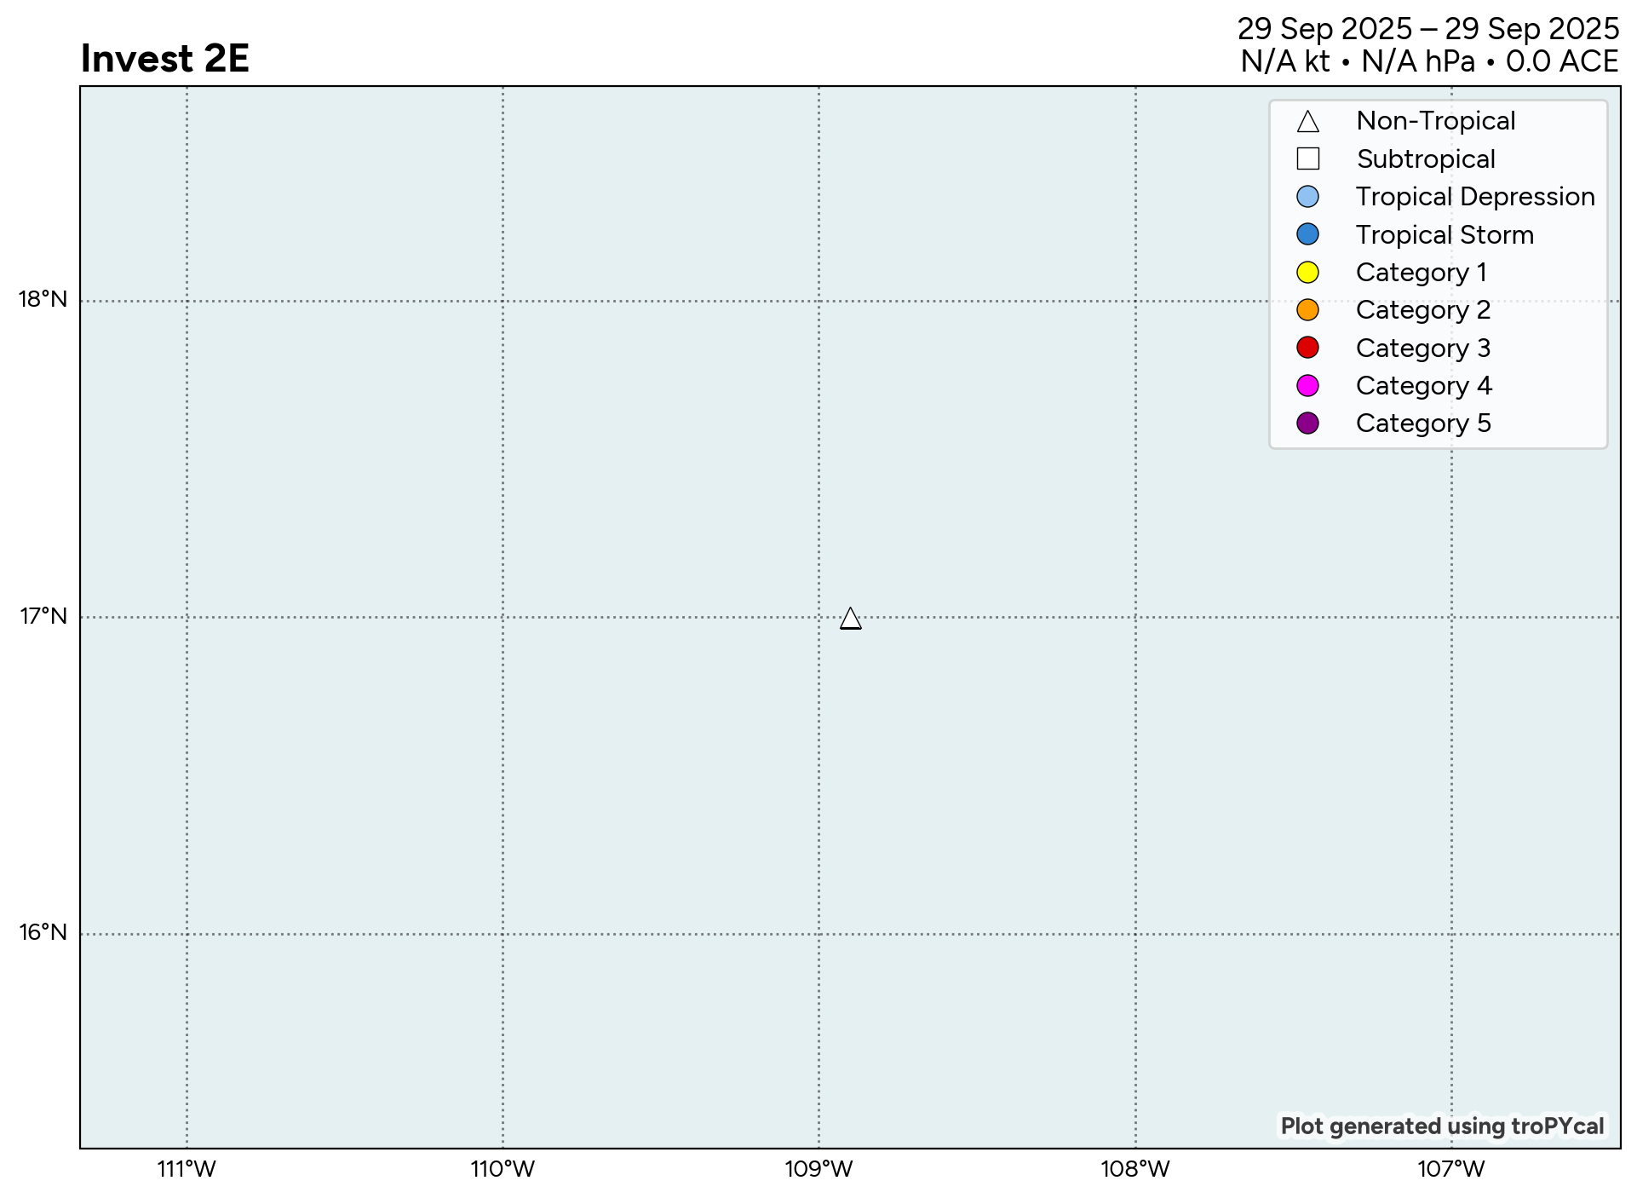
Task: Click the 'Non-Tropical' legend label
Action: [x=1435, y=121]
